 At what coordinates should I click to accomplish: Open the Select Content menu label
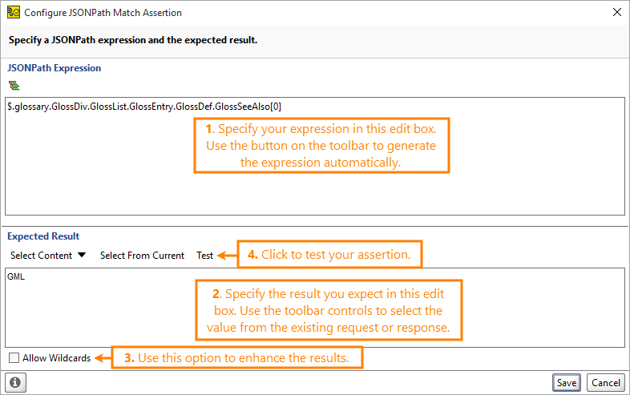tap(41, 256)
